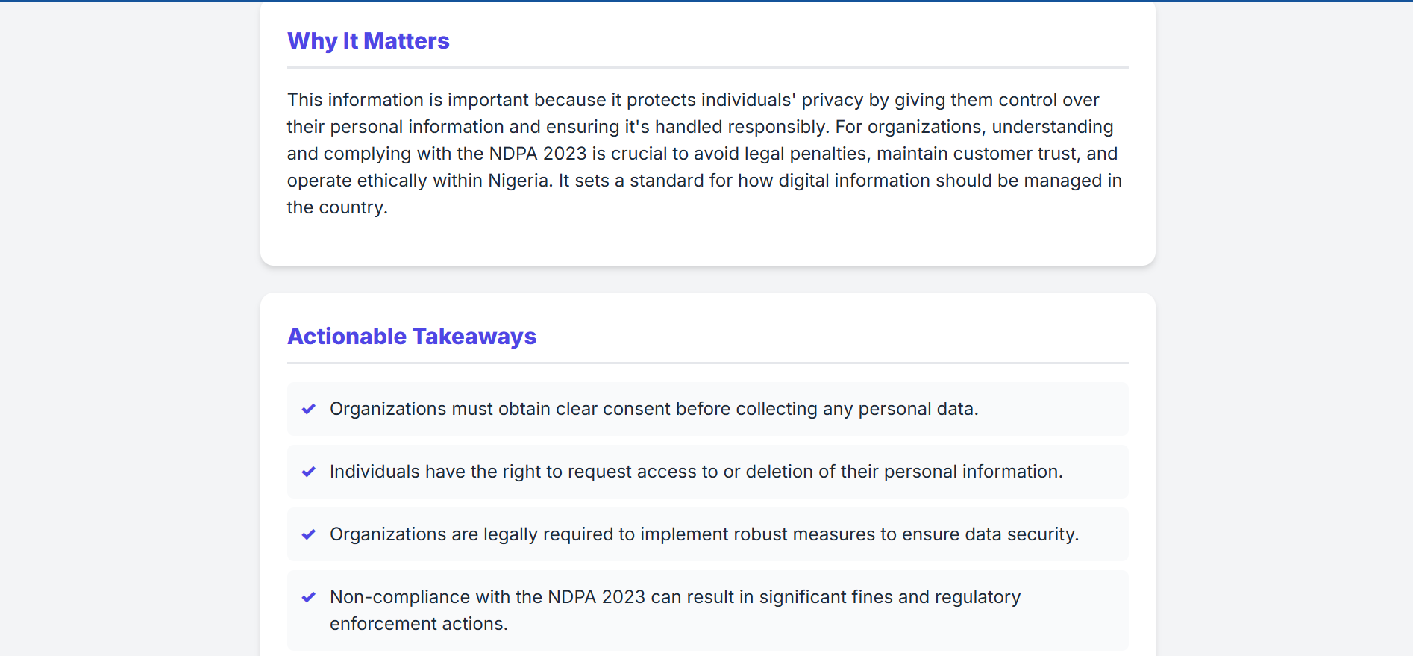Click the paragraph starting 'This information is important'
This screenshot has height=656, width=1413.
704,154
